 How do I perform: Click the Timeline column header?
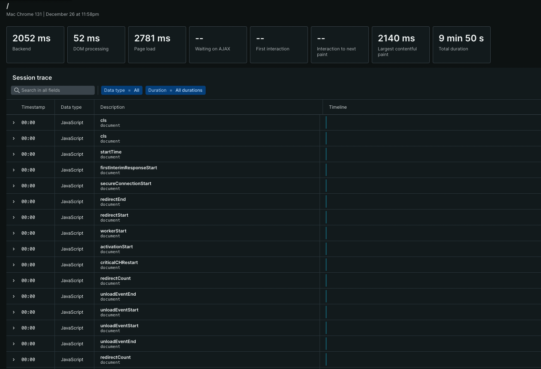coord(338,107)
